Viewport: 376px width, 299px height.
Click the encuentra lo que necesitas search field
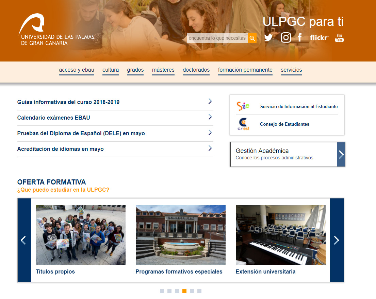tap(217, 38)
